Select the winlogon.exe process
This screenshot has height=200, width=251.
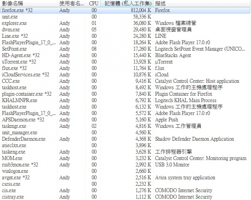[125, 171]
